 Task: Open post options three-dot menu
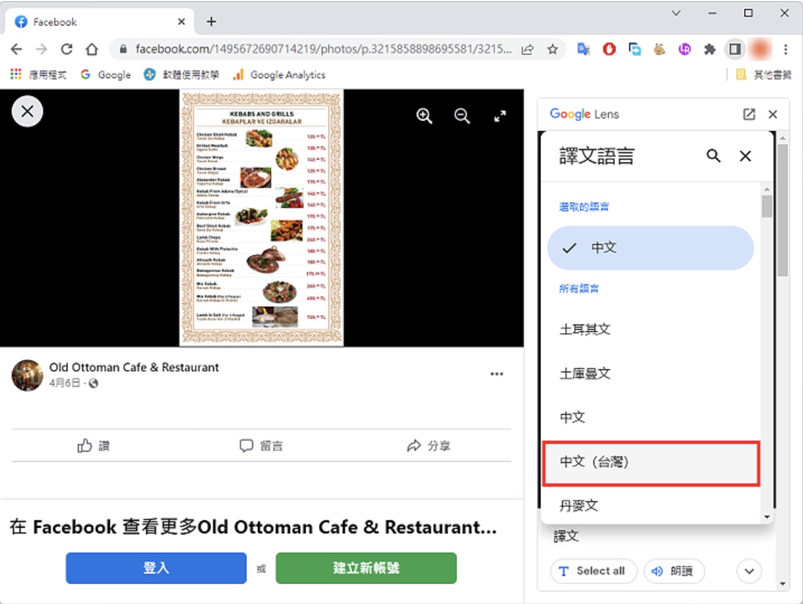click(x=497, y=374)
